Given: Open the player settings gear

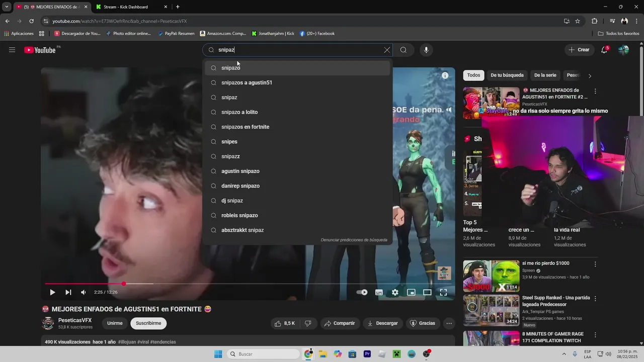Looking at the screenshot, I should [395, 292].
